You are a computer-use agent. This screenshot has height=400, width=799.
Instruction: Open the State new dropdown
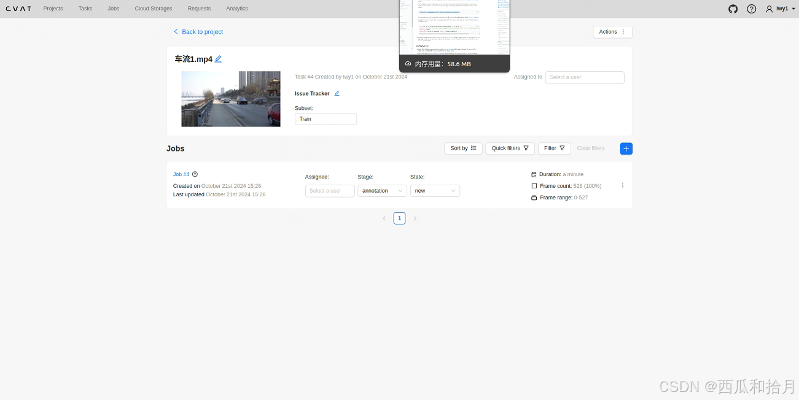[x=435, y=191]
